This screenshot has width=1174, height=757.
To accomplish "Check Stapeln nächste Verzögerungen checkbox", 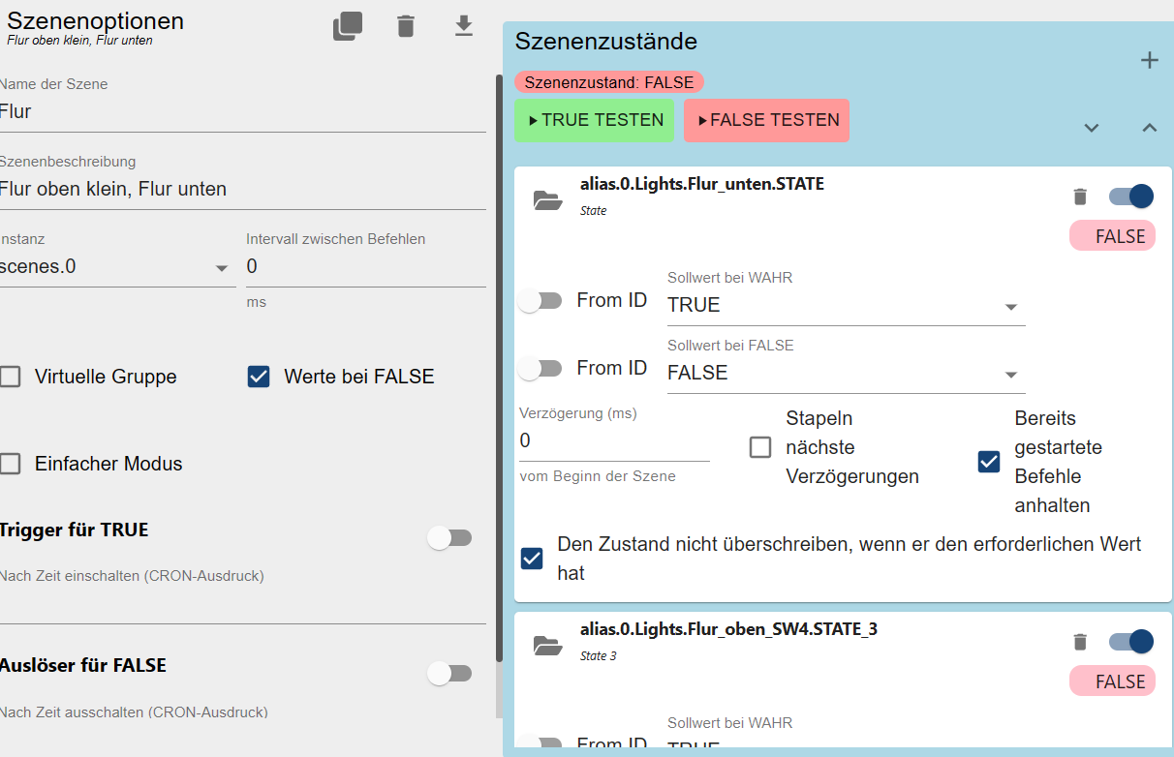I will [x=760, y=447].
